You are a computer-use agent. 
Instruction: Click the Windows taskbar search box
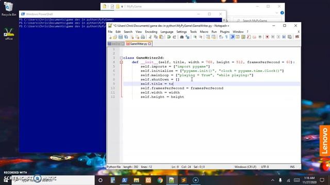(53, 180)
